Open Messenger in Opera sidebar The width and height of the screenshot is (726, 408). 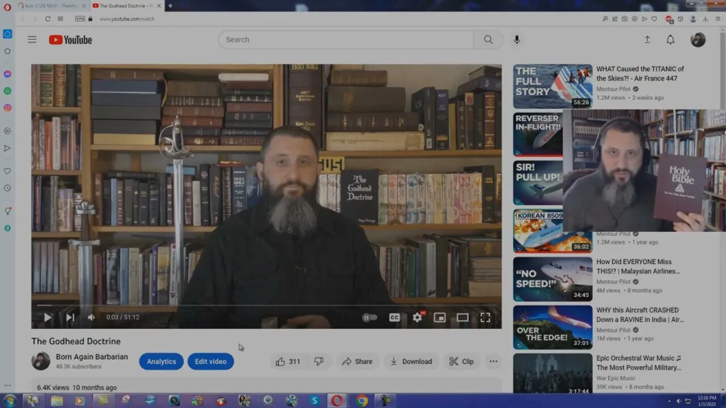[x=7, y=74]
